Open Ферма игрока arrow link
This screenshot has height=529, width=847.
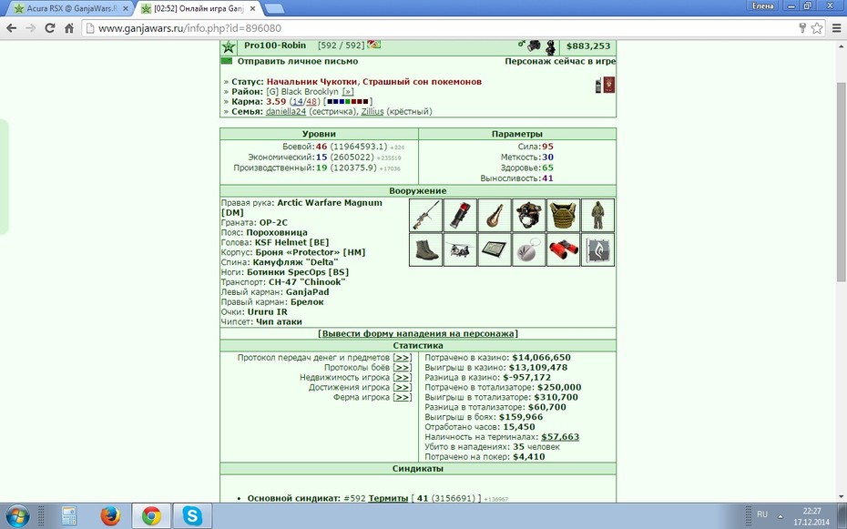pyautogui.click(x=403, y=397)
